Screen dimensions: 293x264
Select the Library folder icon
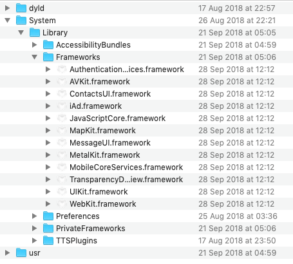(35, 33)
